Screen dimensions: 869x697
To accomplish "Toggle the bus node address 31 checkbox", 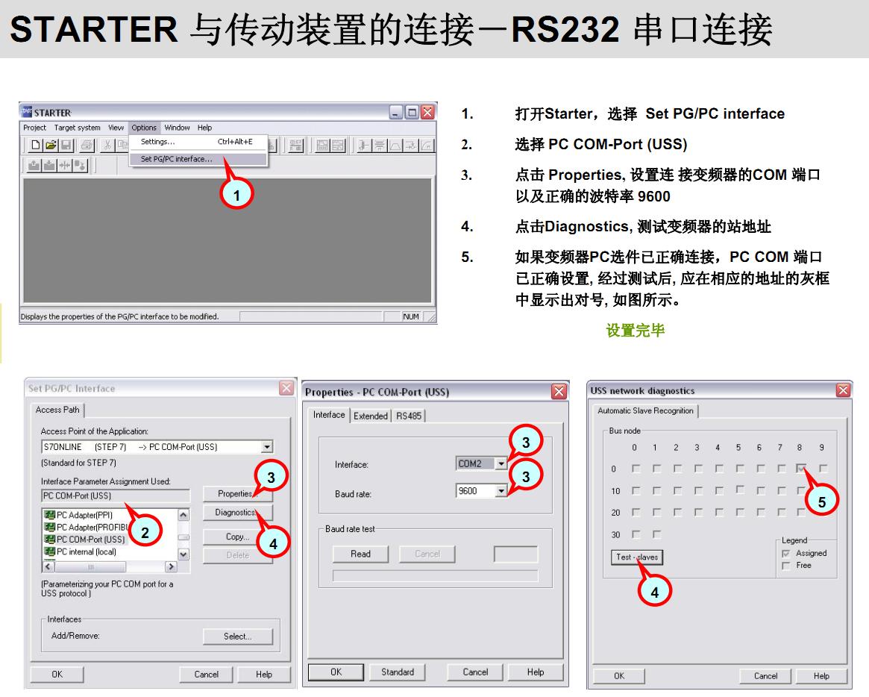I will pyautogui.click(x=656, y=534).
